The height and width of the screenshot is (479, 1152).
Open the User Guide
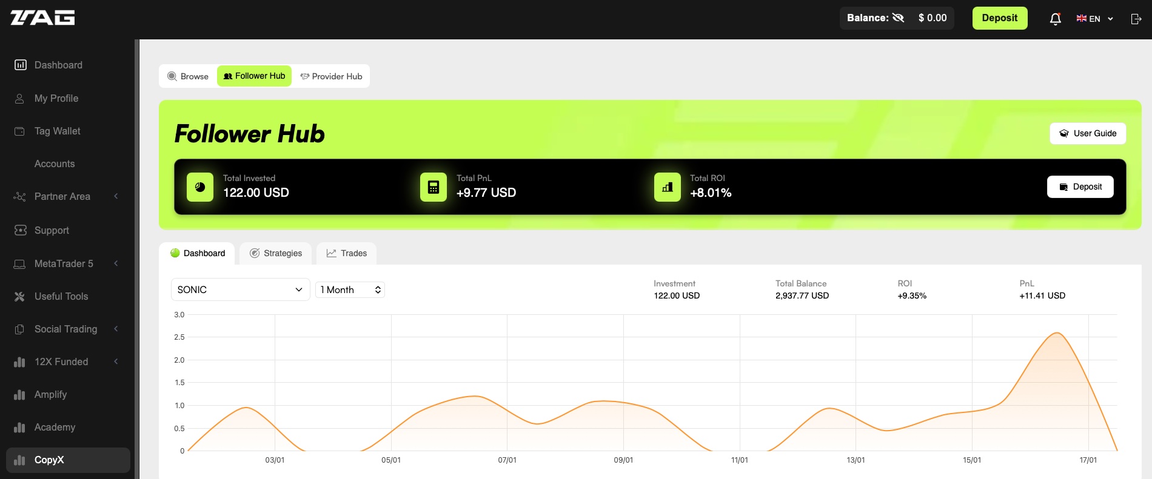coord(1088,133)
